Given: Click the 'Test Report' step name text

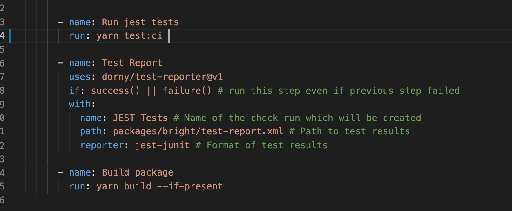Looking at the screenshot, I should coord(132,63).
